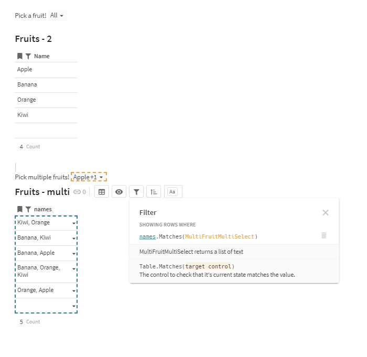
Task: Click MultiFruitMultiSelect in the filter formula
Action: coord(220,236)
